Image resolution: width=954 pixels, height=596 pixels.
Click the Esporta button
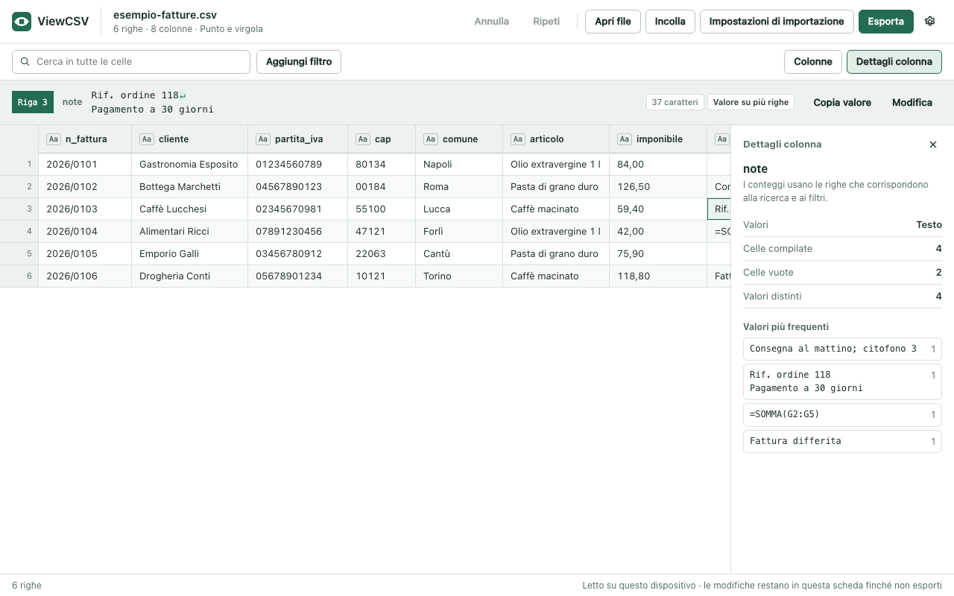[x=885, y=22]
